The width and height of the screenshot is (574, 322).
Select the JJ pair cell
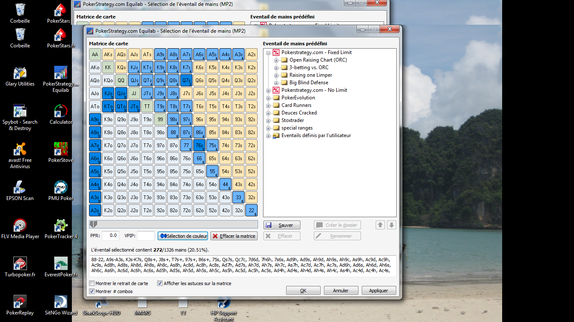(134, 93)
